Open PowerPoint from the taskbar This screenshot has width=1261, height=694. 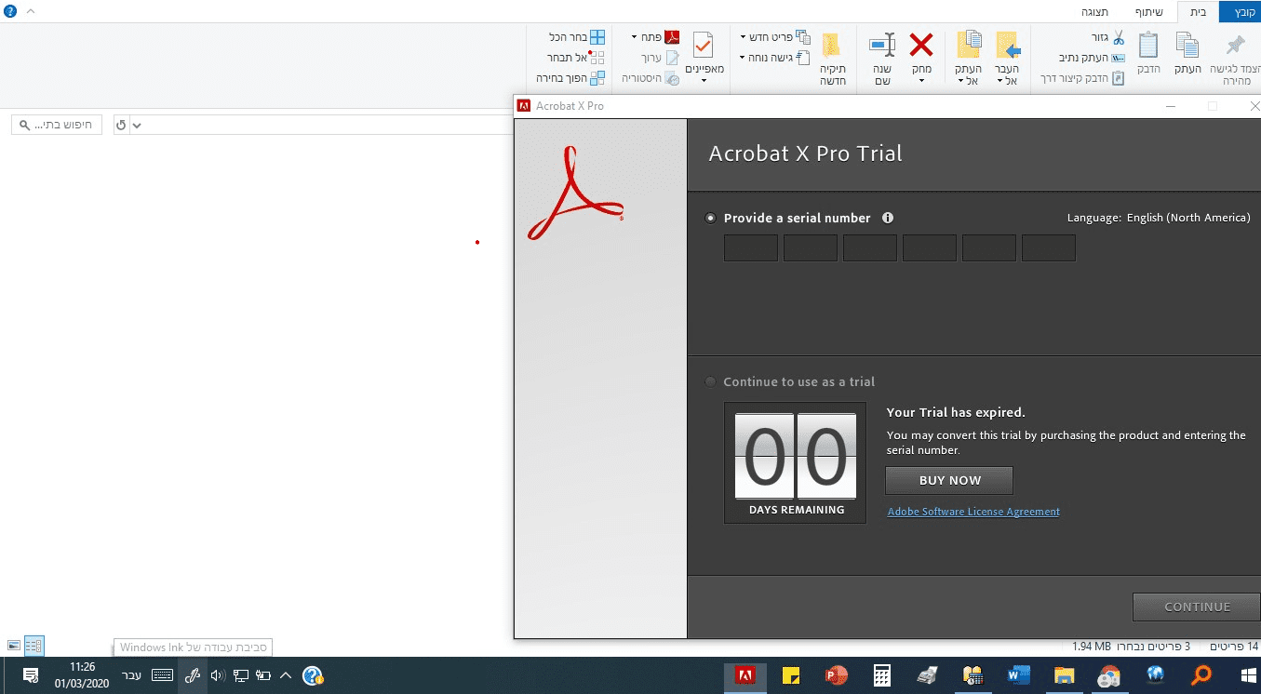pyautogui.click(x=836, y=675)
